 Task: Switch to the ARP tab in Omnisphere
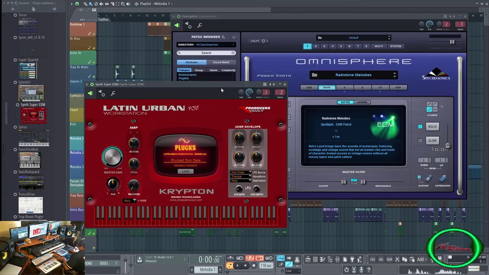pos(398,87)
